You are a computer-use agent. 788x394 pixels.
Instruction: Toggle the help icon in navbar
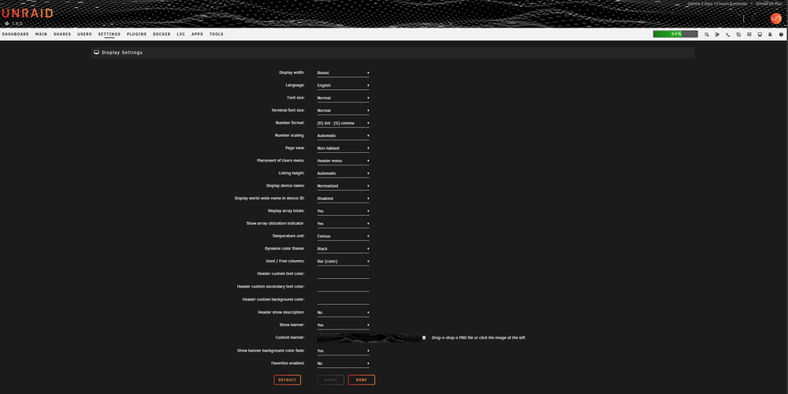click(x=781, y=34)
